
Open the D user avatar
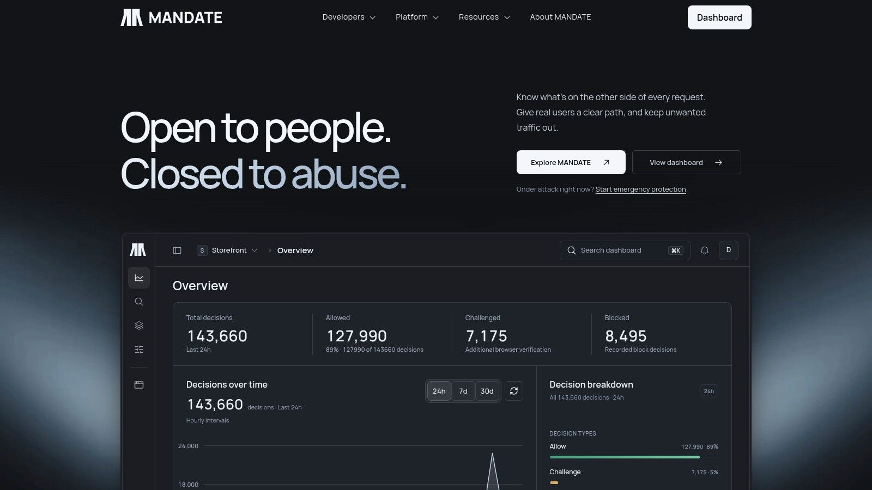tap(729, 250)
